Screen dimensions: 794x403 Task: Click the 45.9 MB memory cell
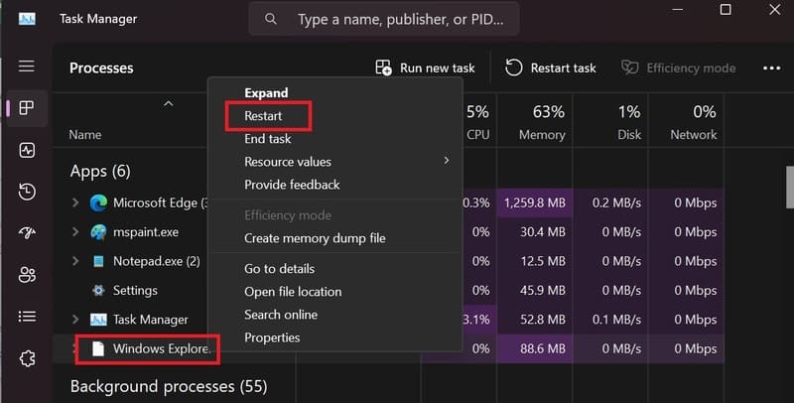(534, 291)
